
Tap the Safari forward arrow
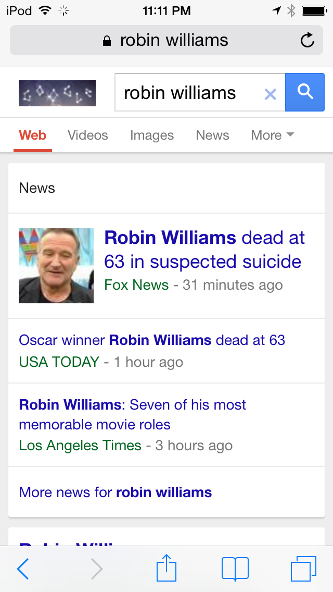(97, 569)
